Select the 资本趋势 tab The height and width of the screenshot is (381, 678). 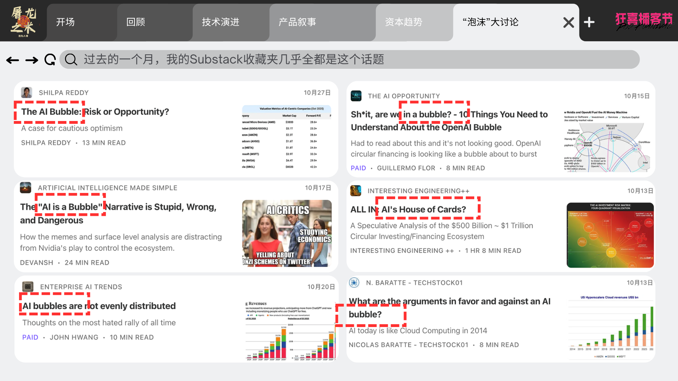[404, 22]
